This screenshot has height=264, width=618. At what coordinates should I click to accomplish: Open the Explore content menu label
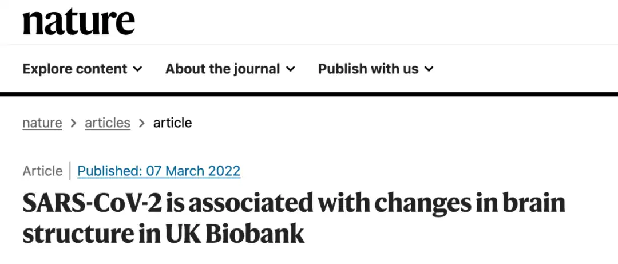tap(75, 69)
